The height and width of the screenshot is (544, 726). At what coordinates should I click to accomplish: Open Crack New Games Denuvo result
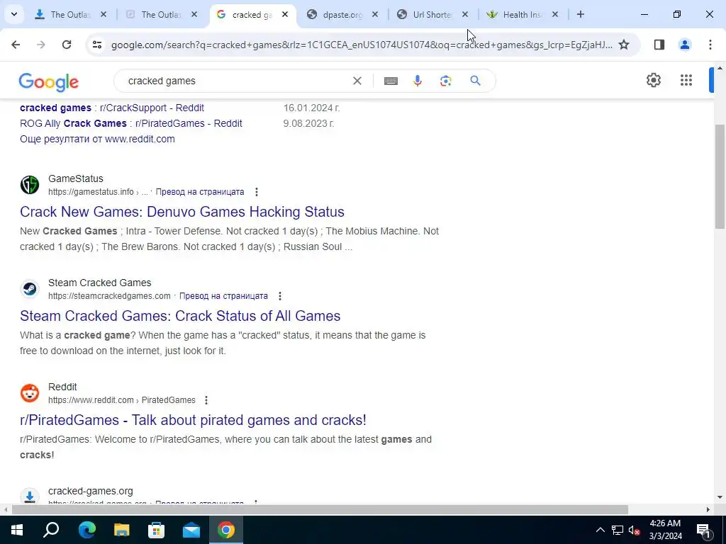coord(182,212)
